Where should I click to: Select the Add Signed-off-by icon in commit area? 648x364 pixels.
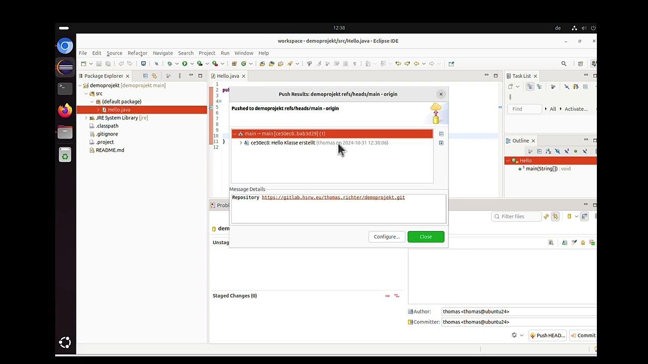[574, 243]
